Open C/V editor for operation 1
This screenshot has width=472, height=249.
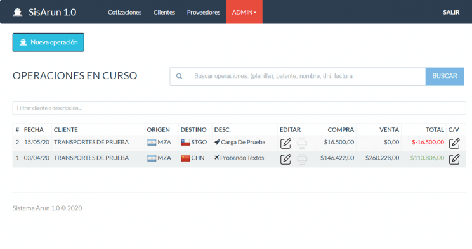coord(454,159)
